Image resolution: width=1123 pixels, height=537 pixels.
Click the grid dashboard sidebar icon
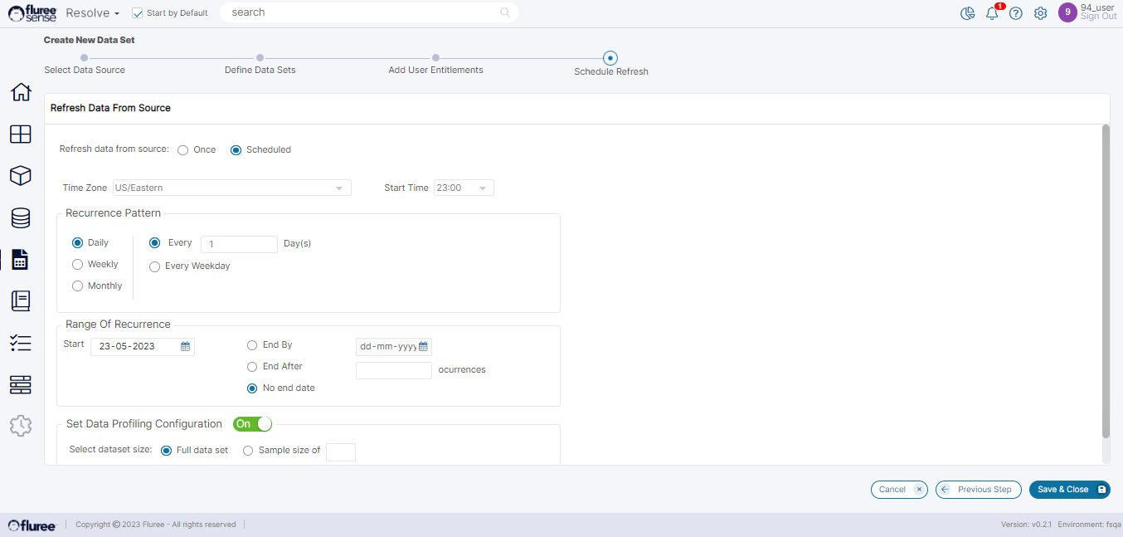tap(21, 134)
